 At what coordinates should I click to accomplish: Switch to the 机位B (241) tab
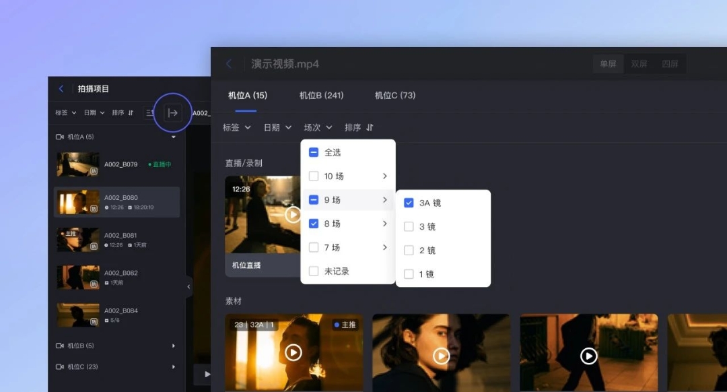[321, 96]
